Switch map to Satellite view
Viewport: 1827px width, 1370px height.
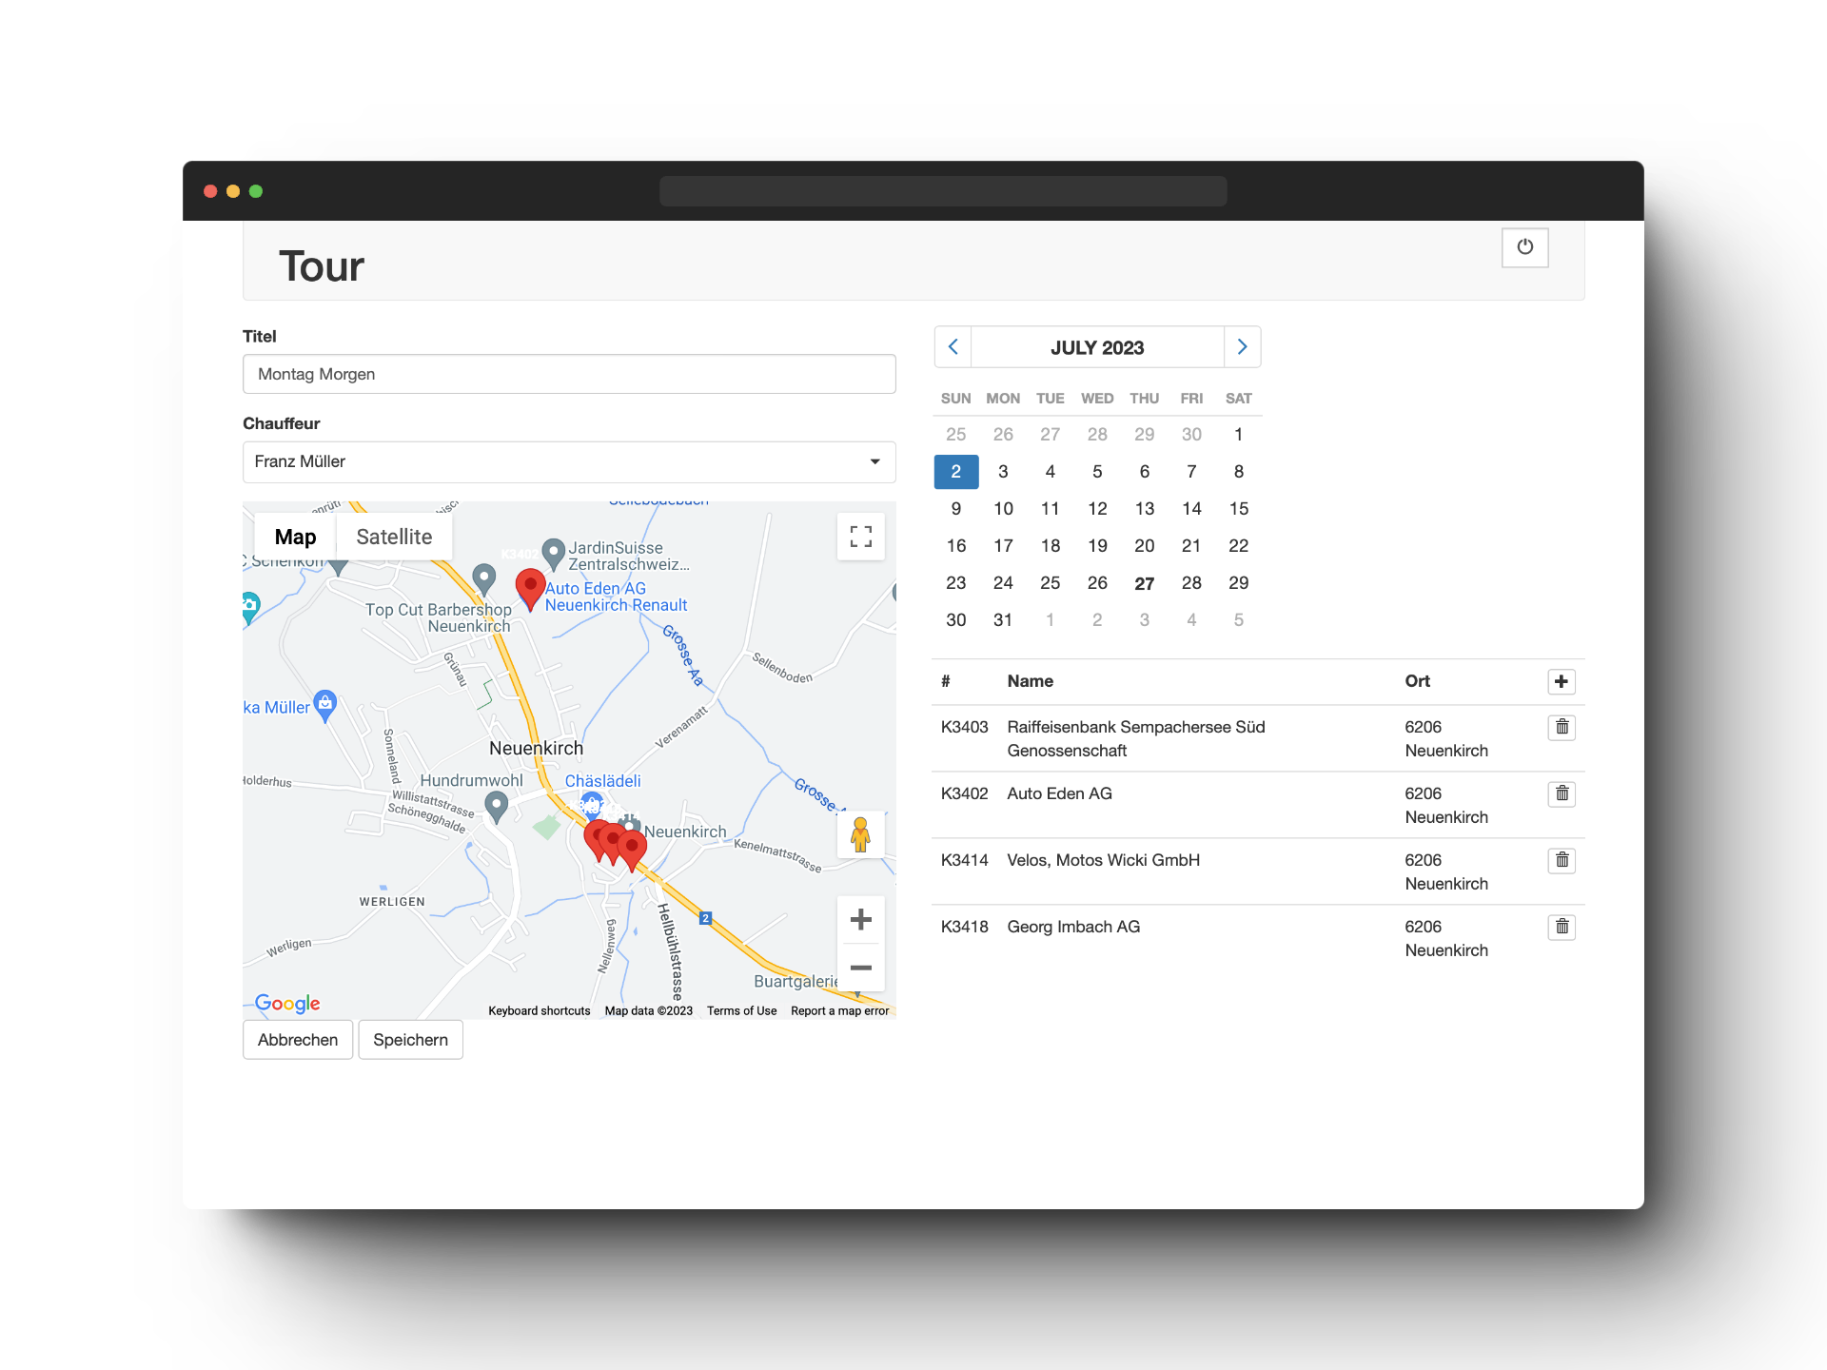(394, 537)
